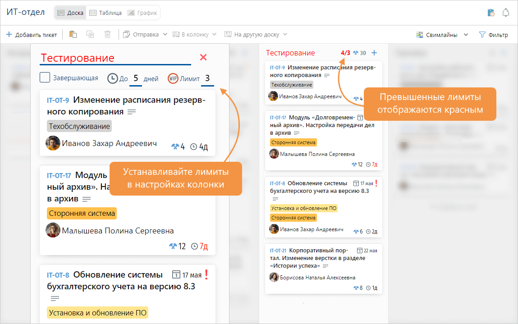Click the delete trash icon in toolbar

point(107,35)
